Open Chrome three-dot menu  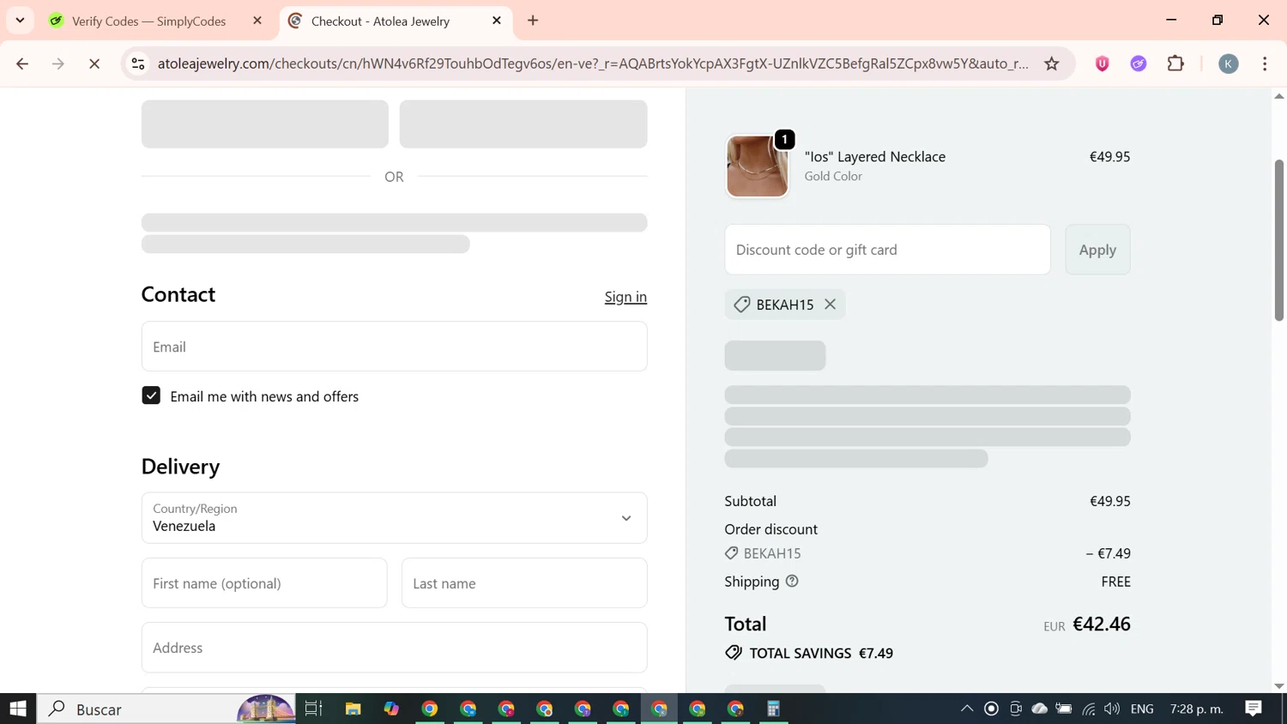pyautogui.click(x=1265, y=63)
